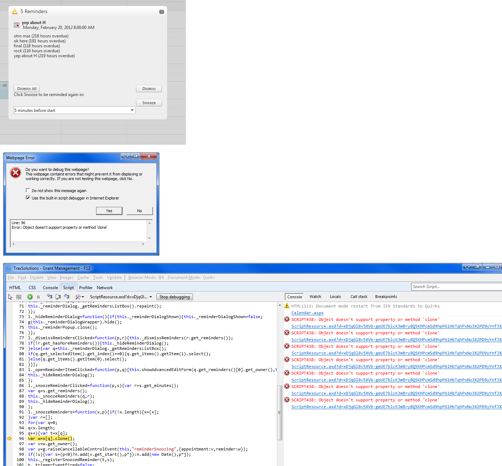Click the F12 window title bar app icon
The width and height of the screenshot is (502, 466).
click(9, 268)
